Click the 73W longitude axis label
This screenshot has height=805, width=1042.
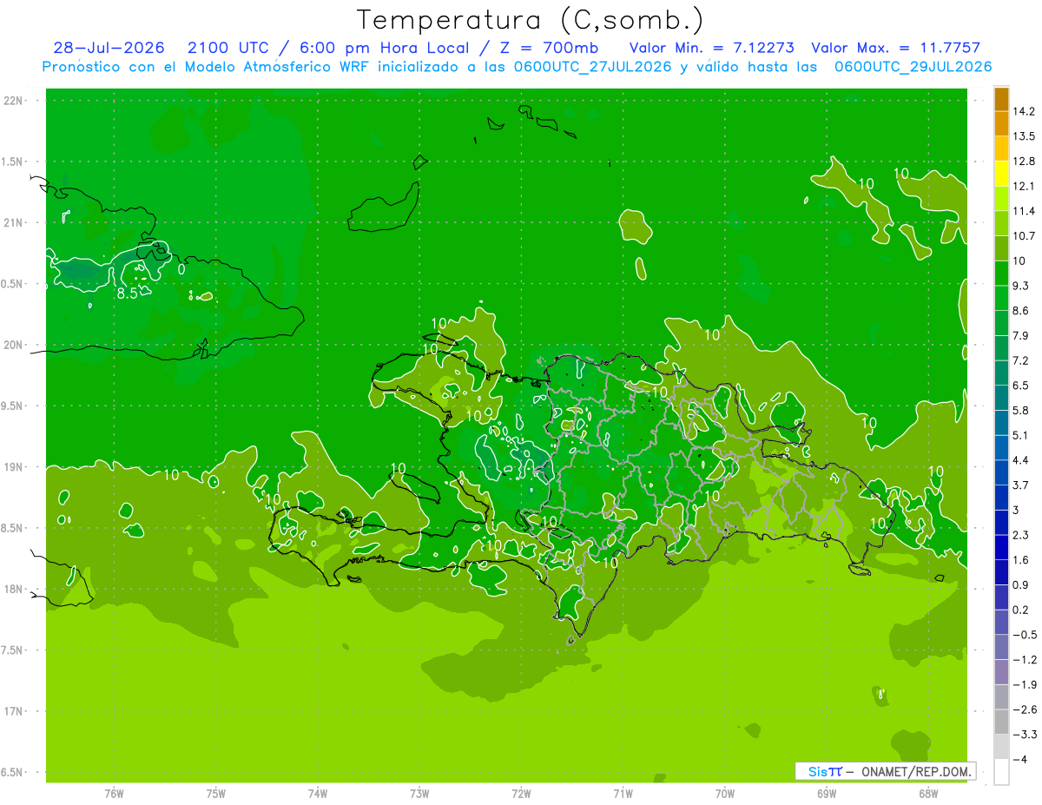[419, 793]
